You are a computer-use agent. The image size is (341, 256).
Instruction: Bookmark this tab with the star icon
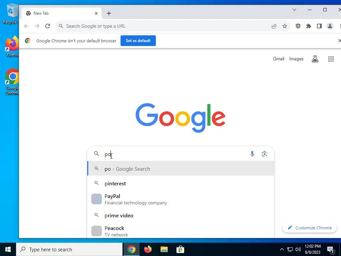pos(285,26)
